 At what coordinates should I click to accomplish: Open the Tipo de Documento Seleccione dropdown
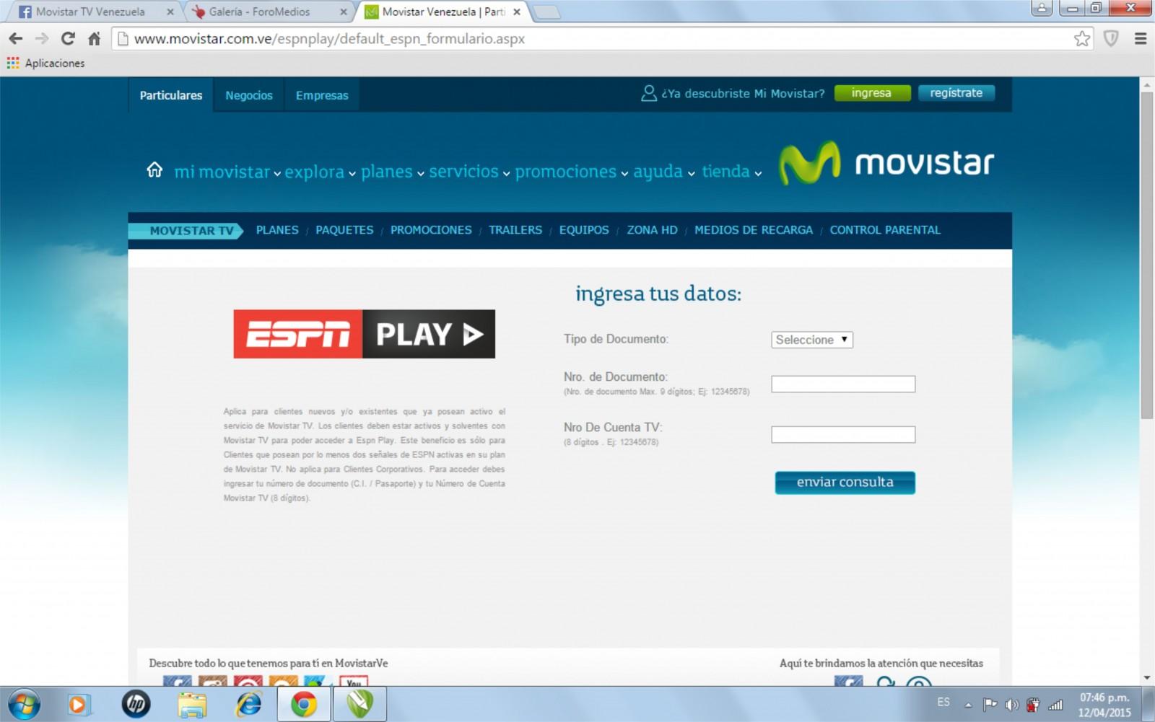812,340
